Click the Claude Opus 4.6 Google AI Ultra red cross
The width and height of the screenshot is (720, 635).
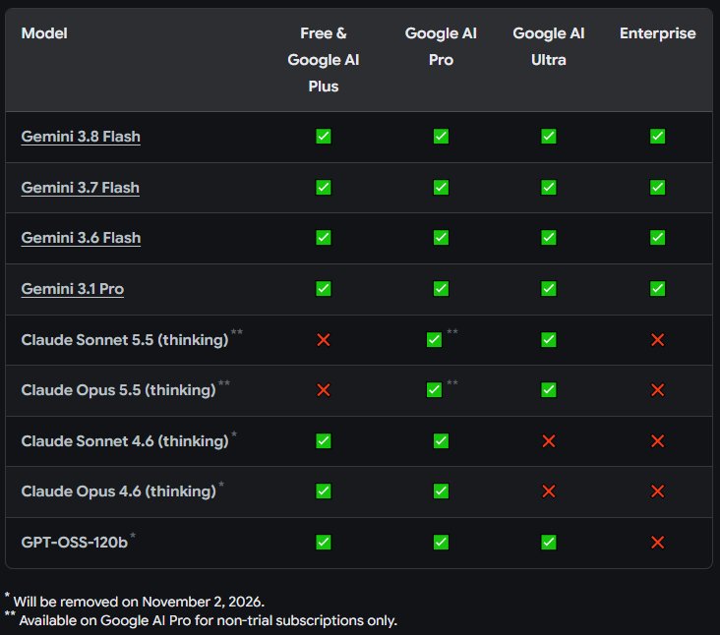pos(549,491)
